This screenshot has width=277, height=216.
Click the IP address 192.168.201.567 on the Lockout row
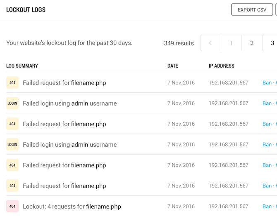tap(229, 206)
